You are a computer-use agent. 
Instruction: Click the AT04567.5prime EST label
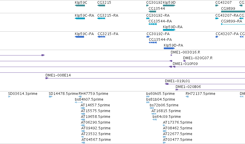tap(96, 140)
